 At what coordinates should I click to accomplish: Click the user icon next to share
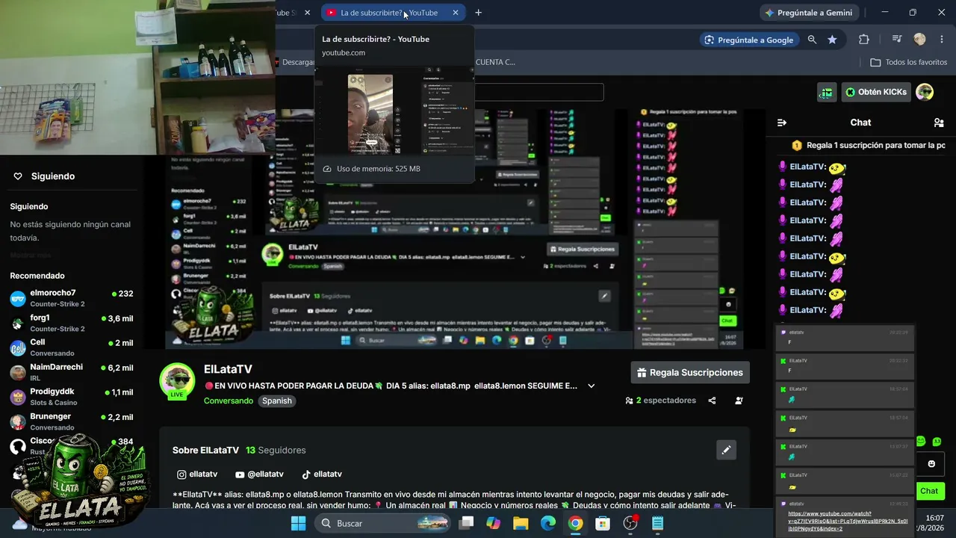[x=739, y=401]
